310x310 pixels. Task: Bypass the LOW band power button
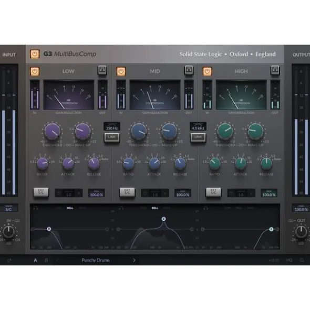35,71
